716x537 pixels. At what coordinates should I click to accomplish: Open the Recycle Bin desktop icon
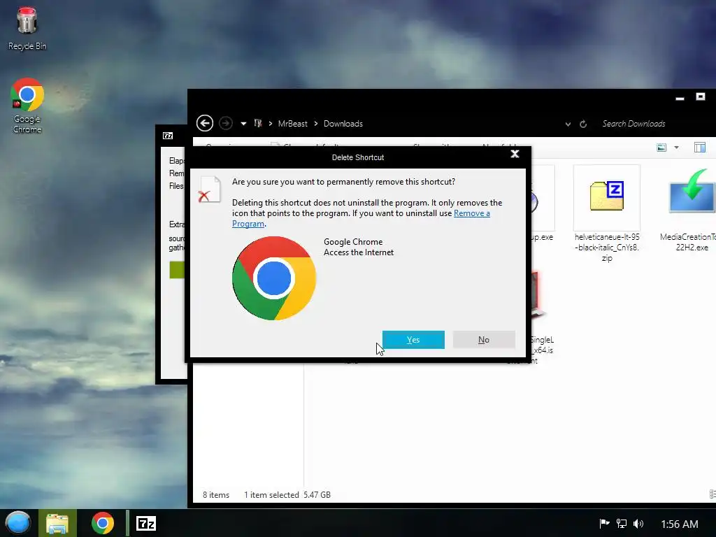point(27,28)
